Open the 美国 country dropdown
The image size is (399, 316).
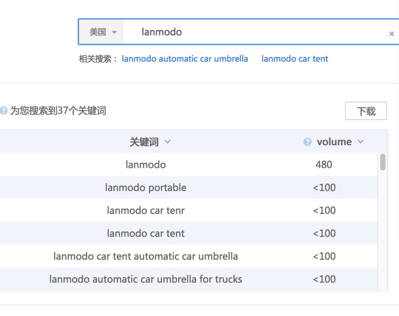point(101,32)
